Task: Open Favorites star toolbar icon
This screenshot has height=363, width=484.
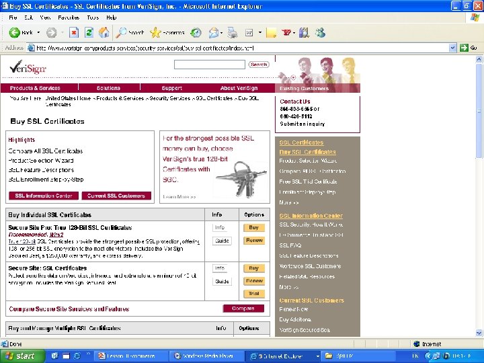Action: click(x=155, y=32)
